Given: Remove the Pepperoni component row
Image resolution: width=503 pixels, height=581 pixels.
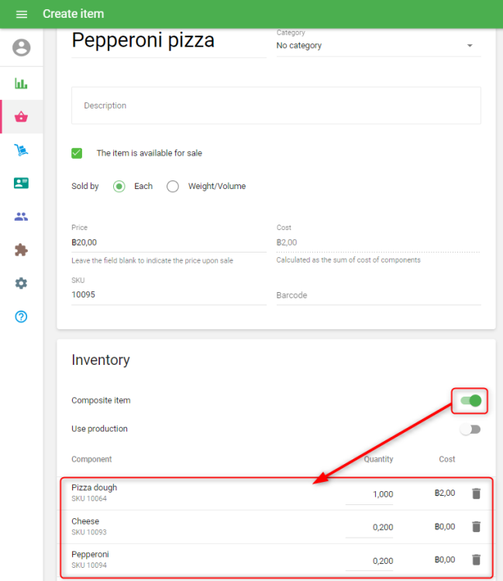Looking at the screenshot, I should pyautogui.click(x=476, y=560).
